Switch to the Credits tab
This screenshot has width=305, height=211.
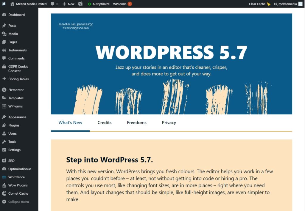tap(105, 123)
